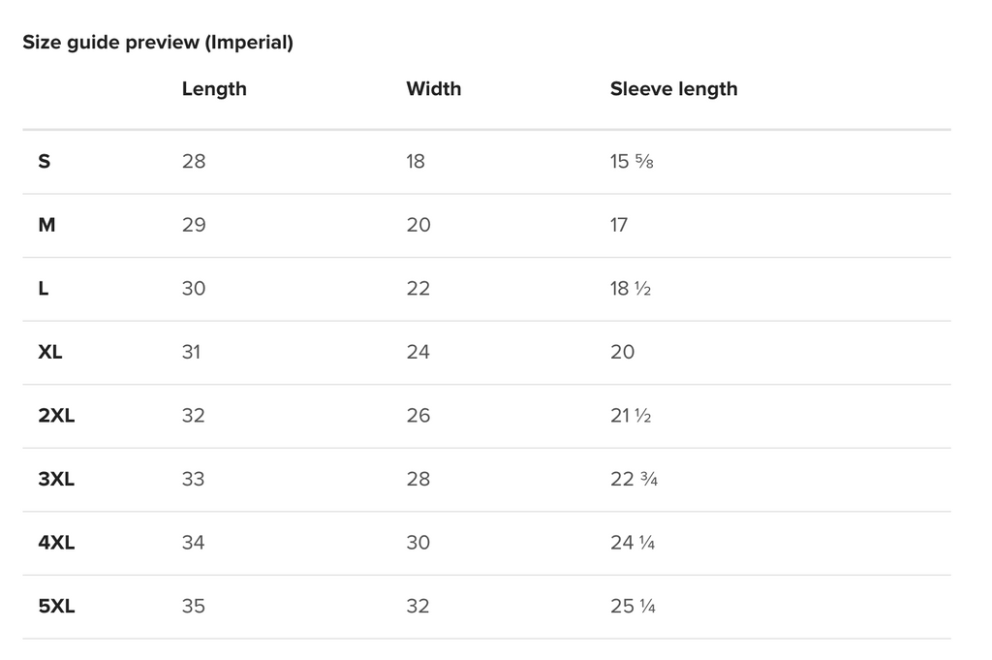Screen dimensions: 992x660
Task: Click the width value 26 for 2XL
Action: pyautogui.click(x=418, y=416)
